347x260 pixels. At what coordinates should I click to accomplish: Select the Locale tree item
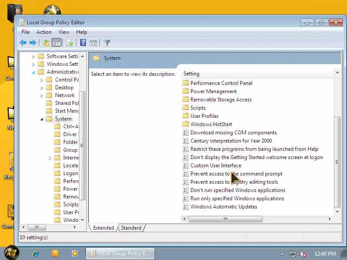[x=71, y=166]
